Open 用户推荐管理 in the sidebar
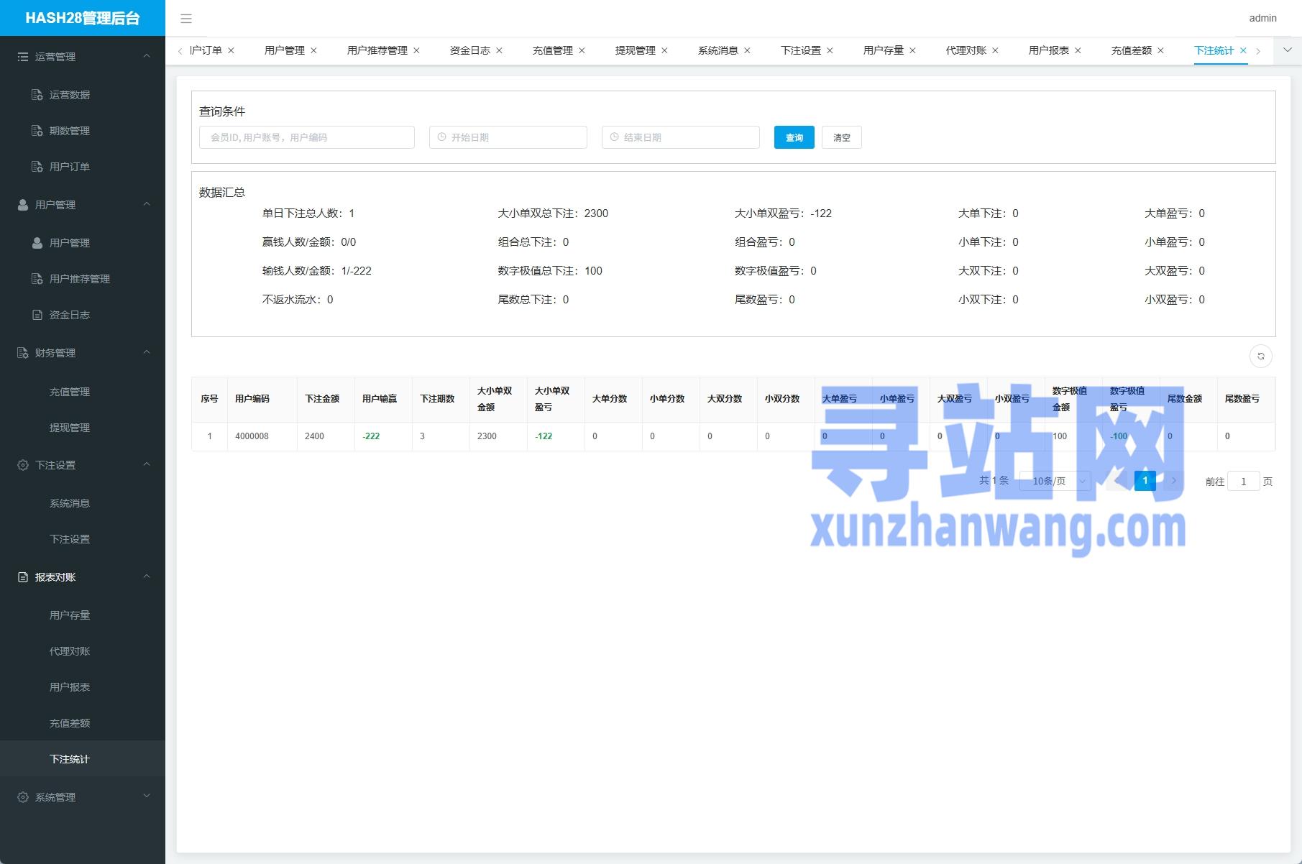The image size is (1302, 864). pos(83,279)
